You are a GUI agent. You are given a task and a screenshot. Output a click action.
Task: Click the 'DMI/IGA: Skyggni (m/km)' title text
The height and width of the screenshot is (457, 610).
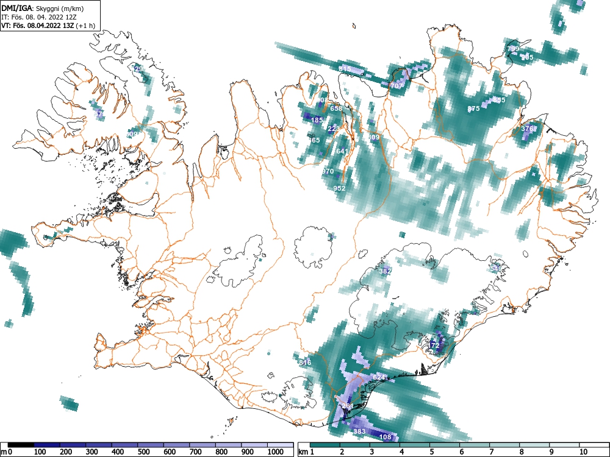43,8
